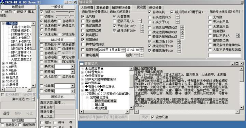
Task: Toggle 石器掉线 checkbox
Action: point(83,40)
